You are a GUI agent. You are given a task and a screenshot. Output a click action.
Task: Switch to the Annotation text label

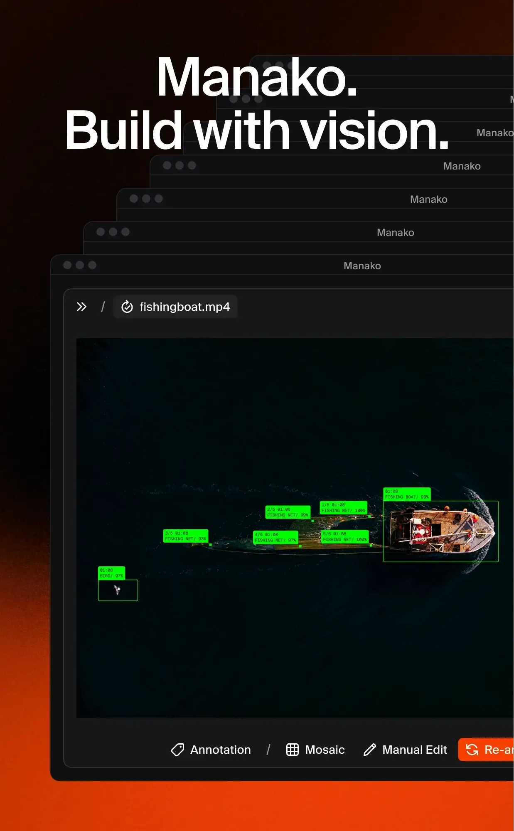click(220, 750)
